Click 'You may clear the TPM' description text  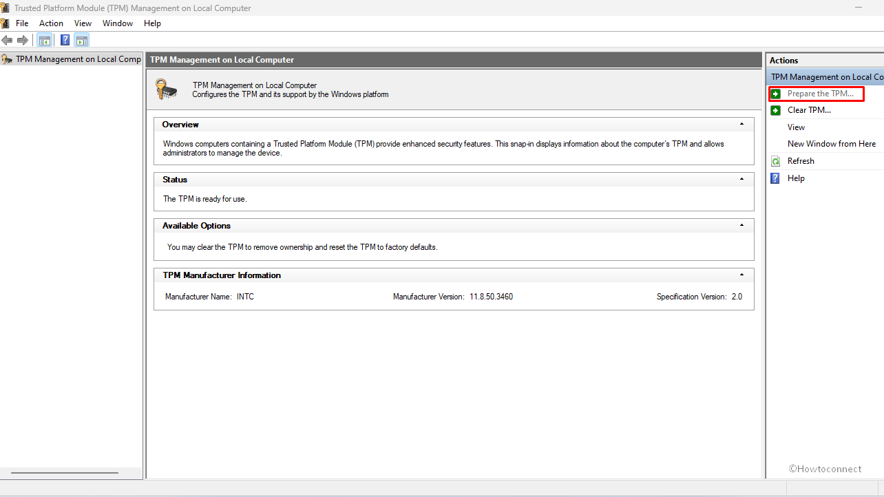(x=302, y=247)
